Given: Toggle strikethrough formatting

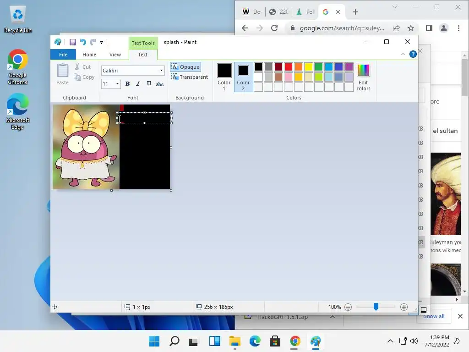Looking at the screenshot, I should 160,84.
